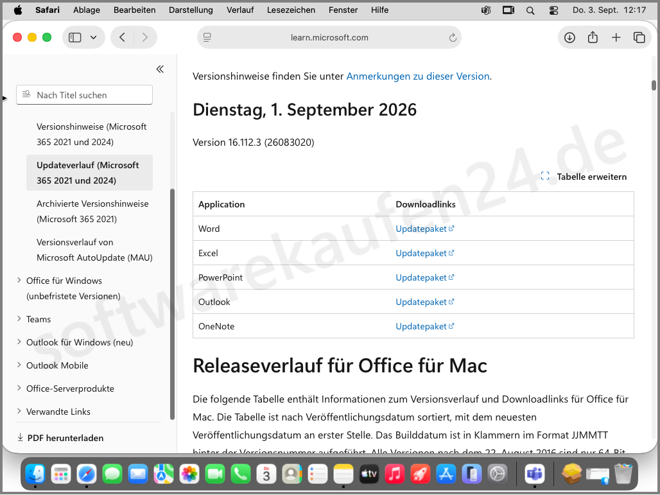Open Microsoft Teams from the Dock
The width and height of the screenshot is (660, 495).
pos(535,474)
